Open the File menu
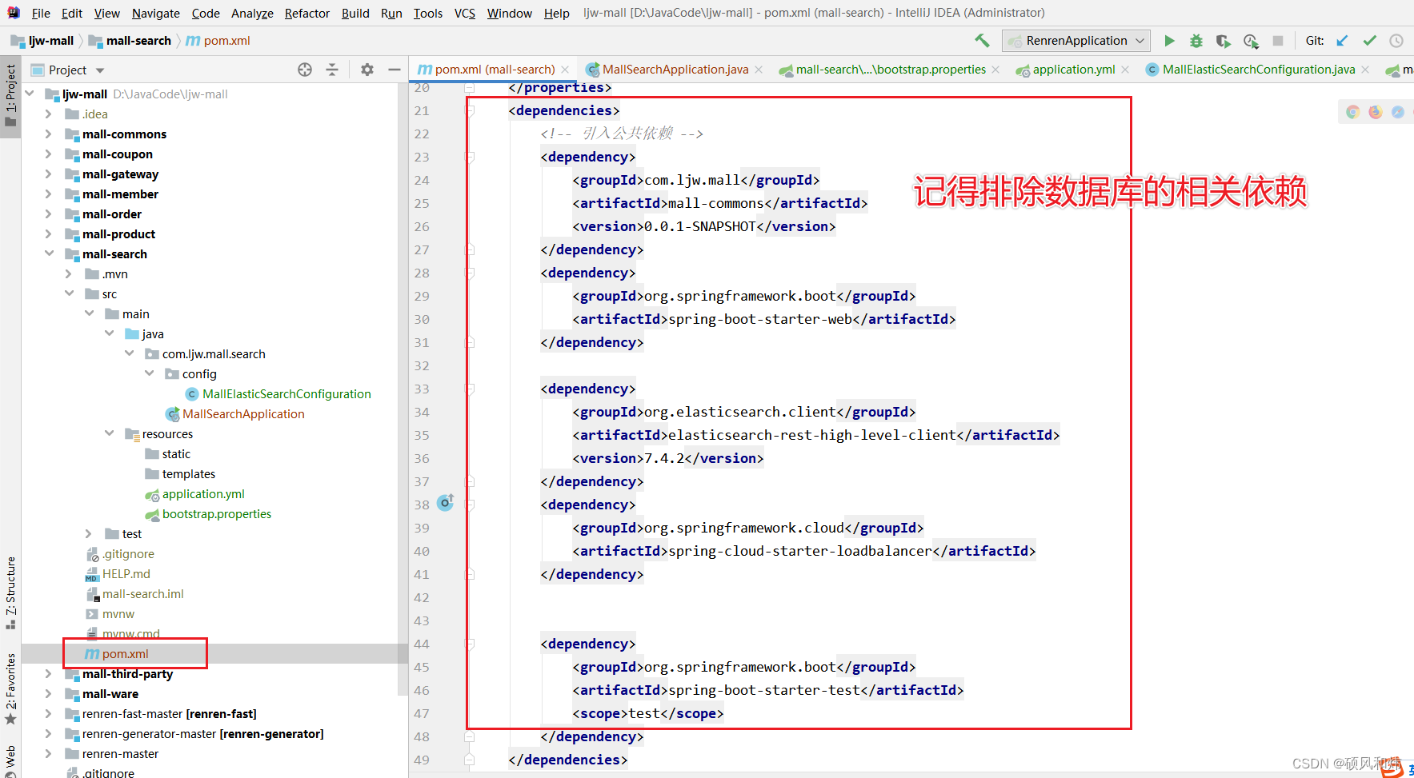This screenshot has height=778, width=1414. click(41, 13)
